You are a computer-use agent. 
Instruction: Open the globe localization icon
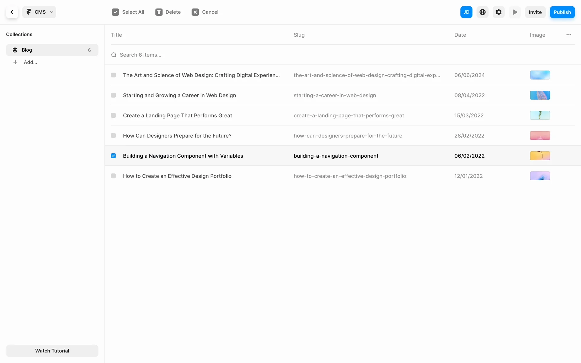[x=482, y=12]
